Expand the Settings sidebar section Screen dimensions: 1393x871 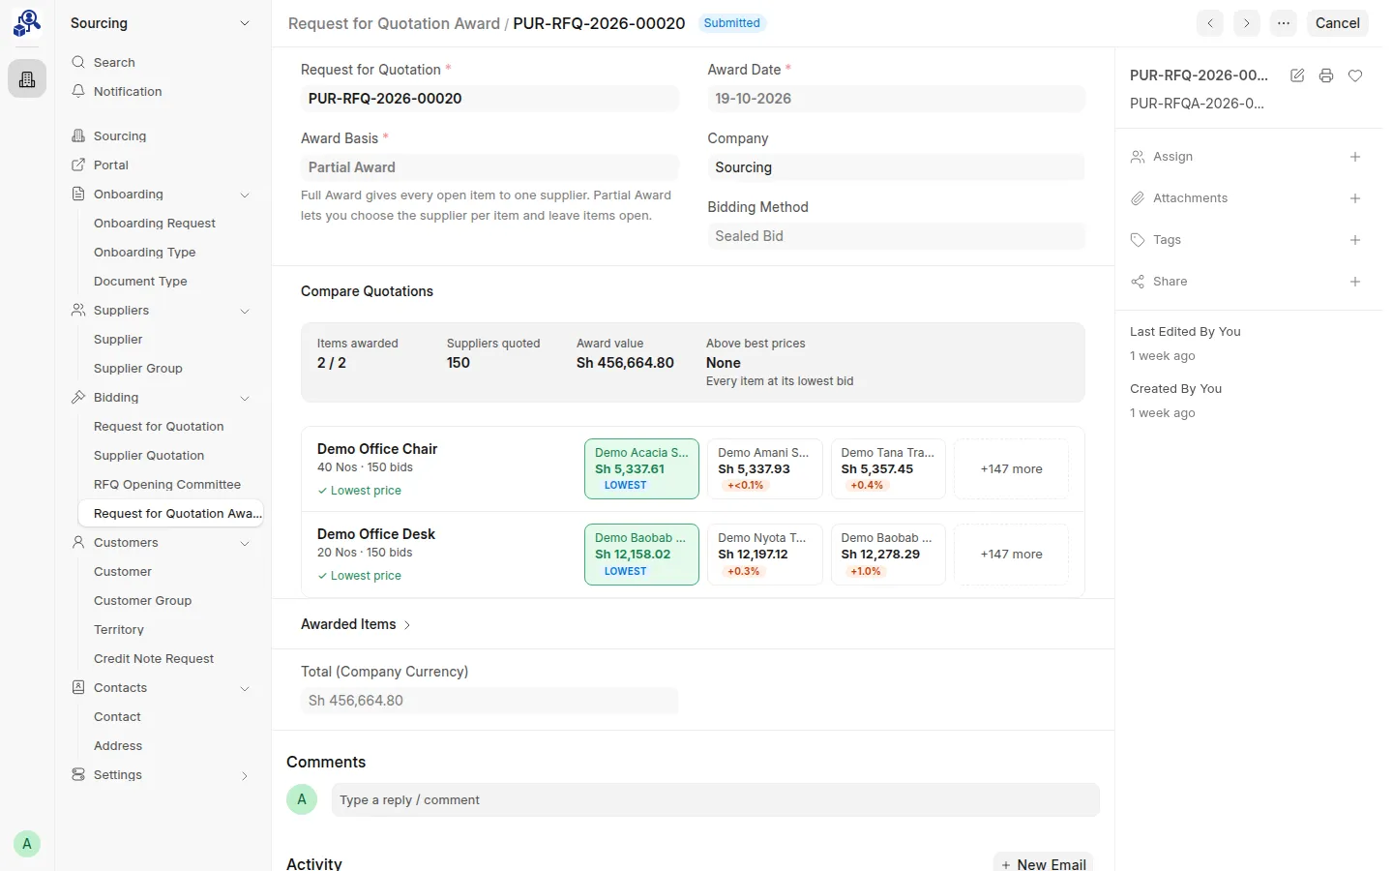(245, 775)
